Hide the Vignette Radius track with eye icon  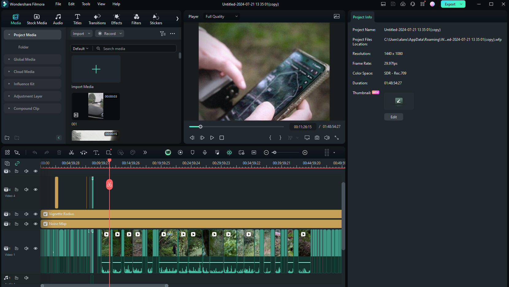[x=36, y=214]
